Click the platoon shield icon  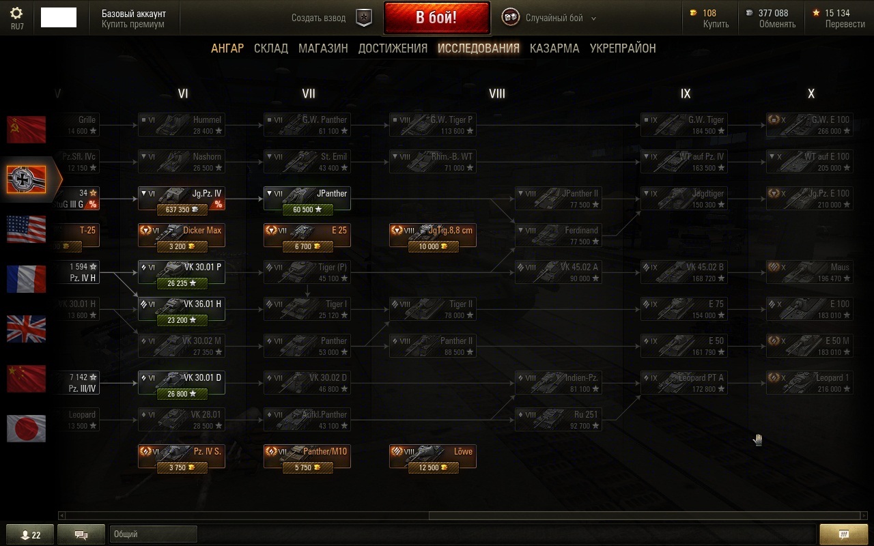click(x=365, y=18)
